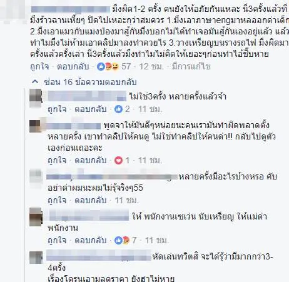Click ตอบกลับ under the พนักงานเซเว่น reply
Viewport: 289px width, 282px height.
[91, 241]
